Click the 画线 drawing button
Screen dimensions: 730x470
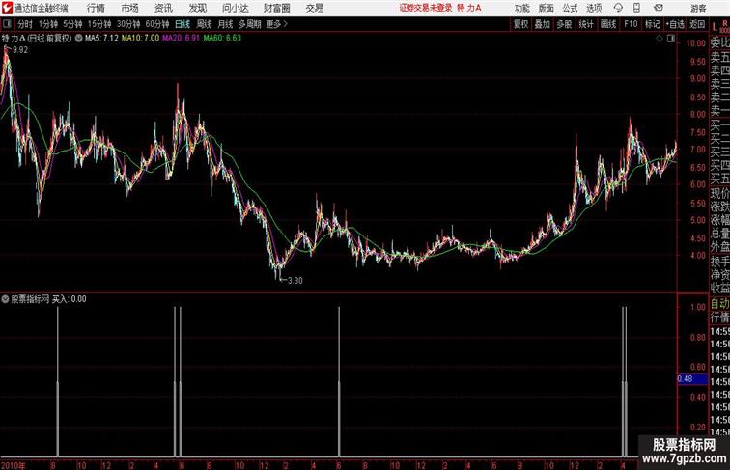click(x=608, y=24)
